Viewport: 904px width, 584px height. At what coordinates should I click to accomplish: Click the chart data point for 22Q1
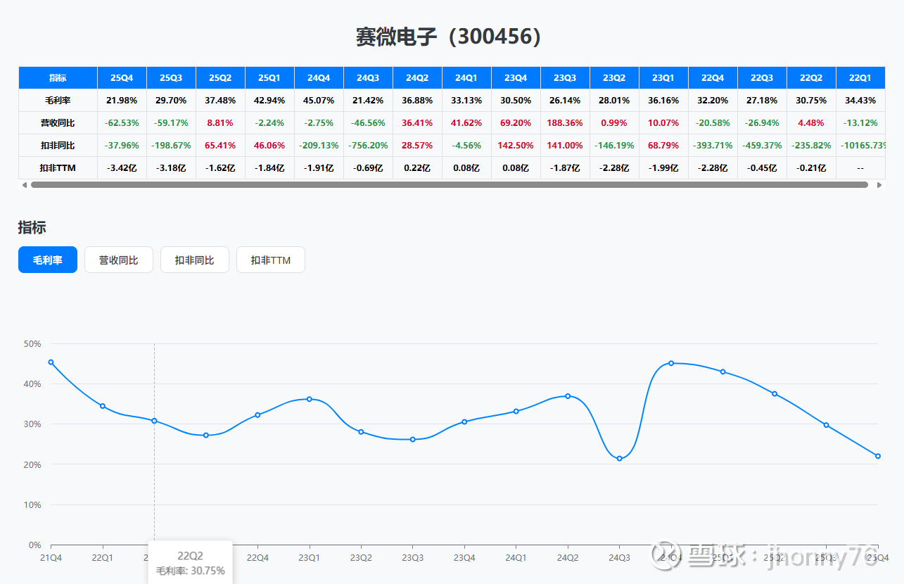tap(103, 406)
